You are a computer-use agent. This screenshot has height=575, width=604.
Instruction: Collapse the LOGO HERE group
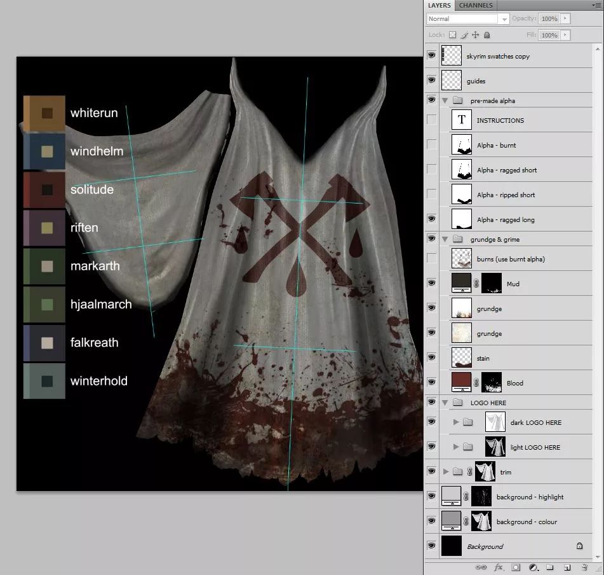[445, 403]
